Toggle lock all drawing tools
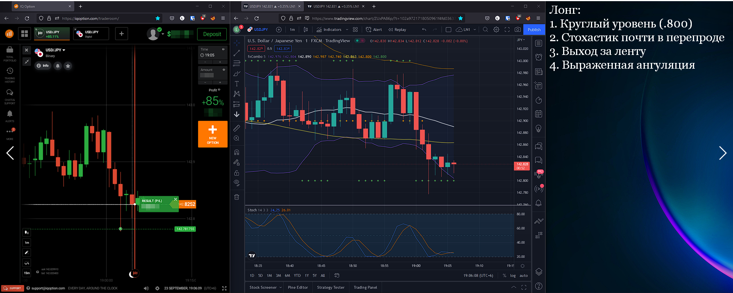733x293 pixels. tap(237, 173)
